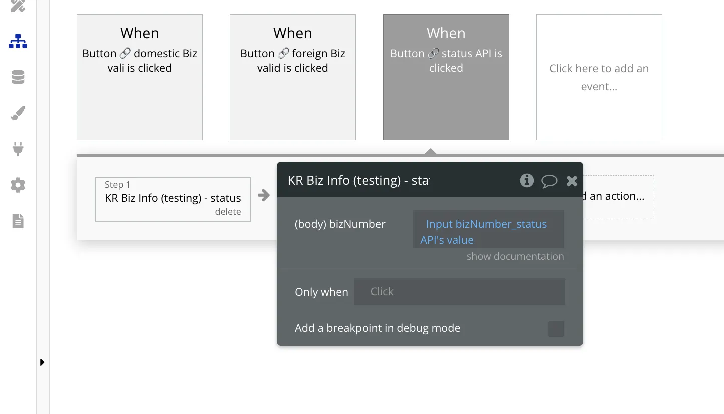Click here to add an event box
Screen dimensions: 724x414
(599, 77)
